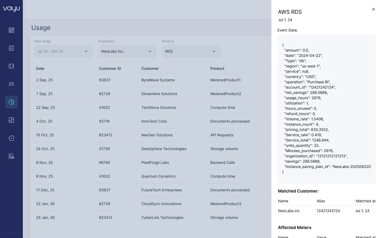
Task: Click the "account_id" line in event JSON
Action: click(310, 87)
